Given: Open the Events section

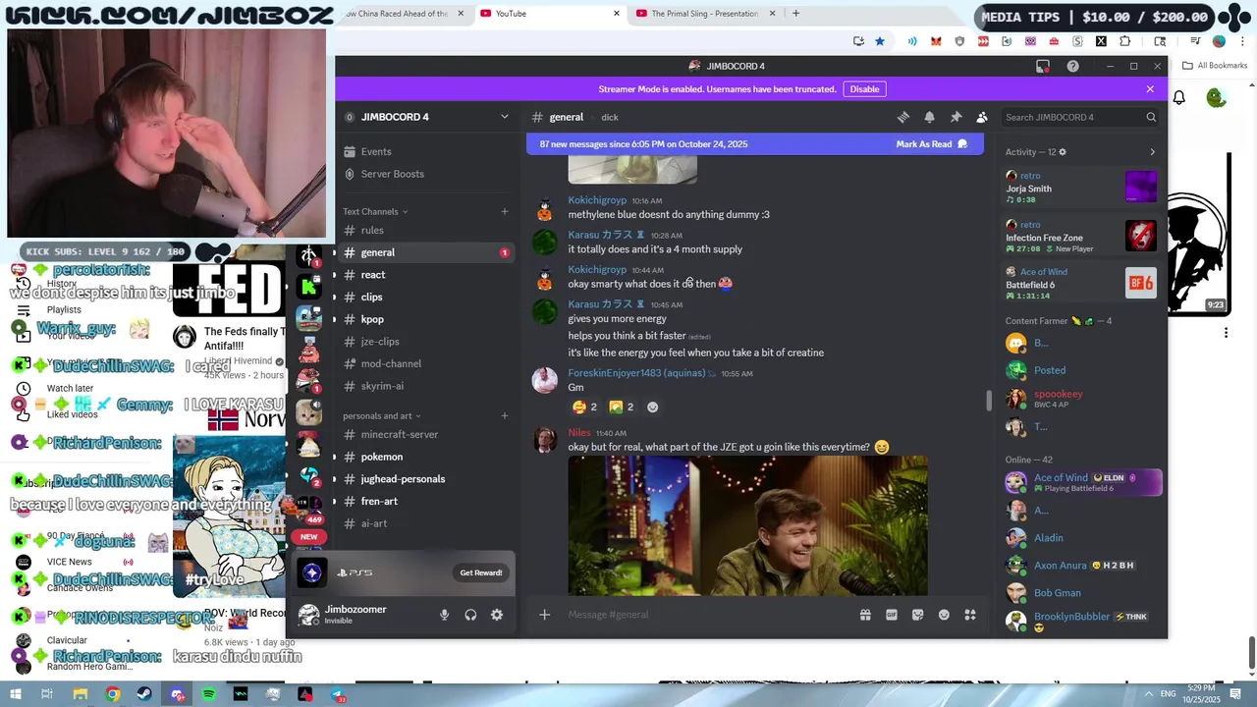Looking at the screenshot, I should [424, 152].
